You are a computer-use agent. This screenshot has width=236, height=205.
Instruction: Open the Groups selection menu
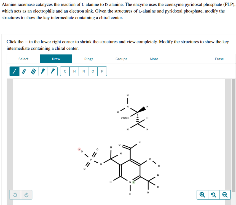121,59
